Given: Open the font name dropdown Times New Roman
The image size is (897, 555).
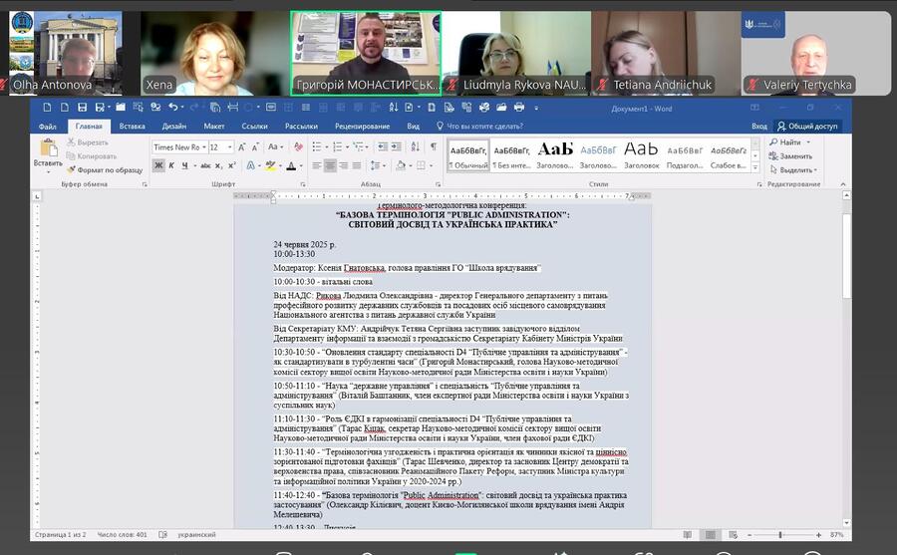Looking at the screenshot, I should (x=204, y=147).
